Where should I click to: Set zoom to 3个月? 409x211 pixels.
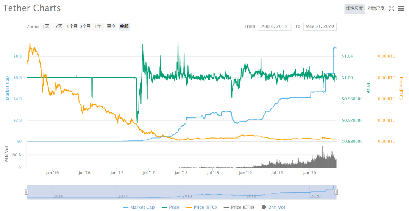click(85, 26)
